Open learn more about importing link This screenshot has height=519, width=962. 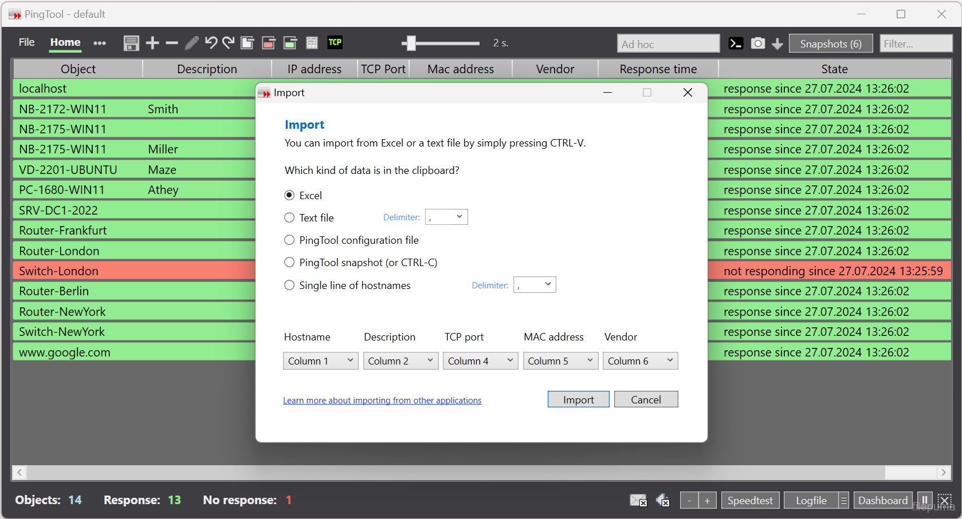382,401
